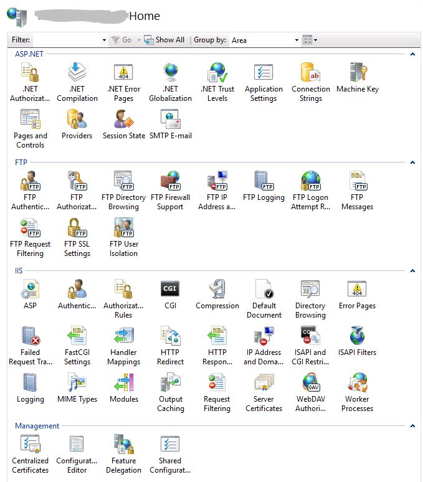Open FTP User Isolation feature
The image size is (423, 482).
tap(123, 237)
